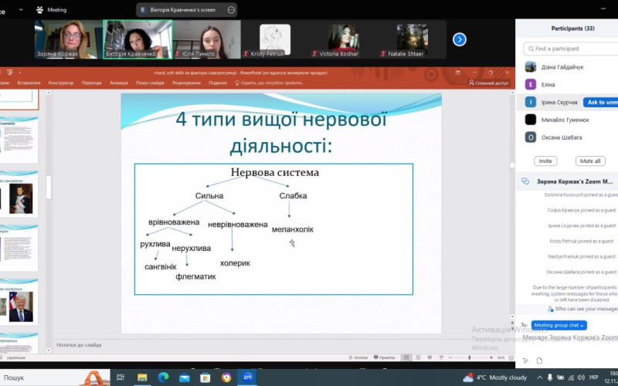Show hidden system tray icons
618x386 pixels.
(539, 378)
